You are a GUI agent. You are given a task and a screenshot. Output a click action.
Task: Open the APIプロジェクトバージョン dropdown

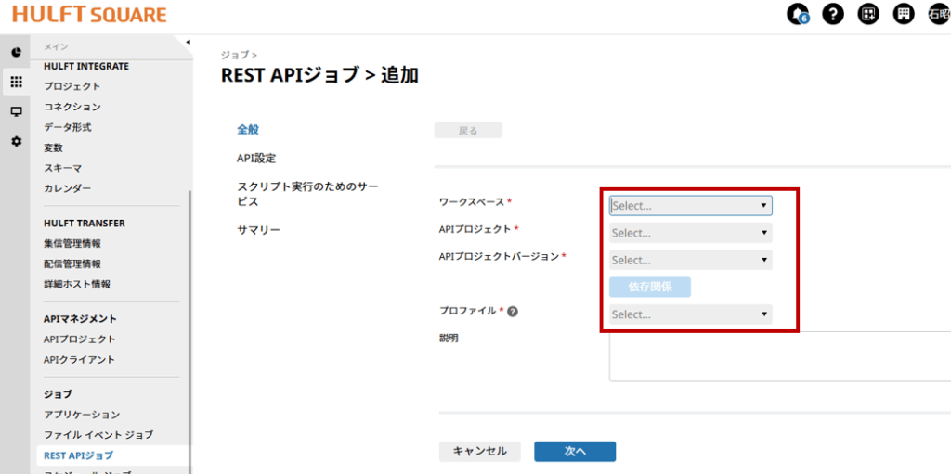(x=690, y=260)
